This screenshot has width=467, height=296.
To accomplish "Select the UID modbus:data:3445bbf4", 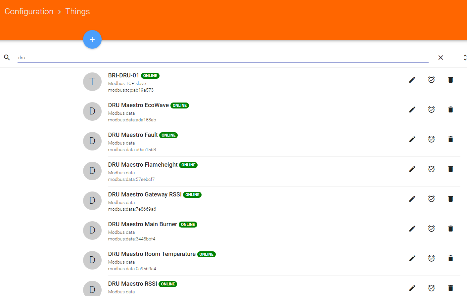I will [132, 239].
